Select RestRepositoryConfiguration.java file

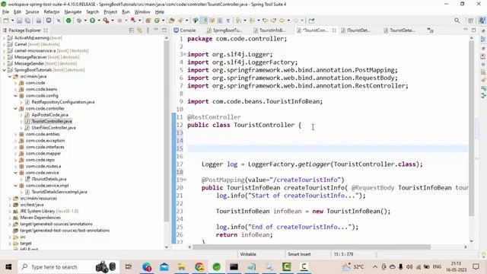pyautogui.click(x=63, y=102)
